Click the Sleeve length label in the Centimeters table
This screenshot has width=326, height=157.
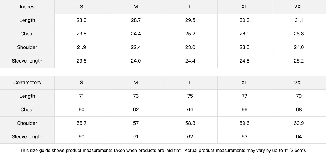click(27, 137)
